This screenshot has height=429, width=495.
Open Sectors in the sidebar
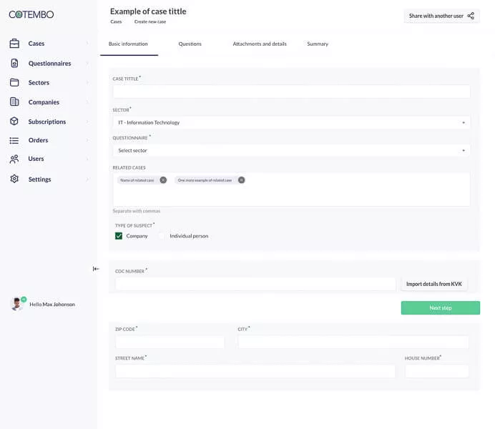pyautogui.click(x=39, y=83)
